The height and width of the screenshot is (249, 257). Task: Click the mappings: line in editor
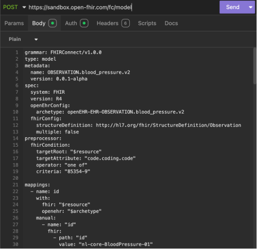(38, 185)
